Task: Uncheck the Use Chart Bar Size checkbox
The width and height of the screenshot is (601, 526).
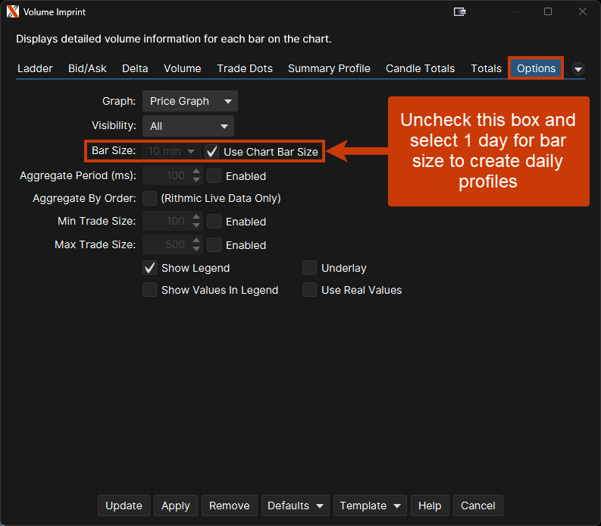Action: (x=212, y=152)
